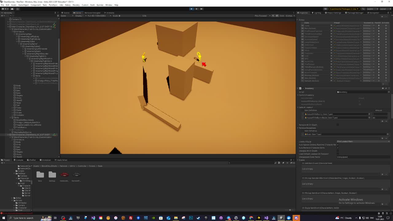Viewport: 393px width, 221px height.
Task: Toggle Auto Remove Character Items checkbox
Action: pyautogui.click(x=338, y=148)
